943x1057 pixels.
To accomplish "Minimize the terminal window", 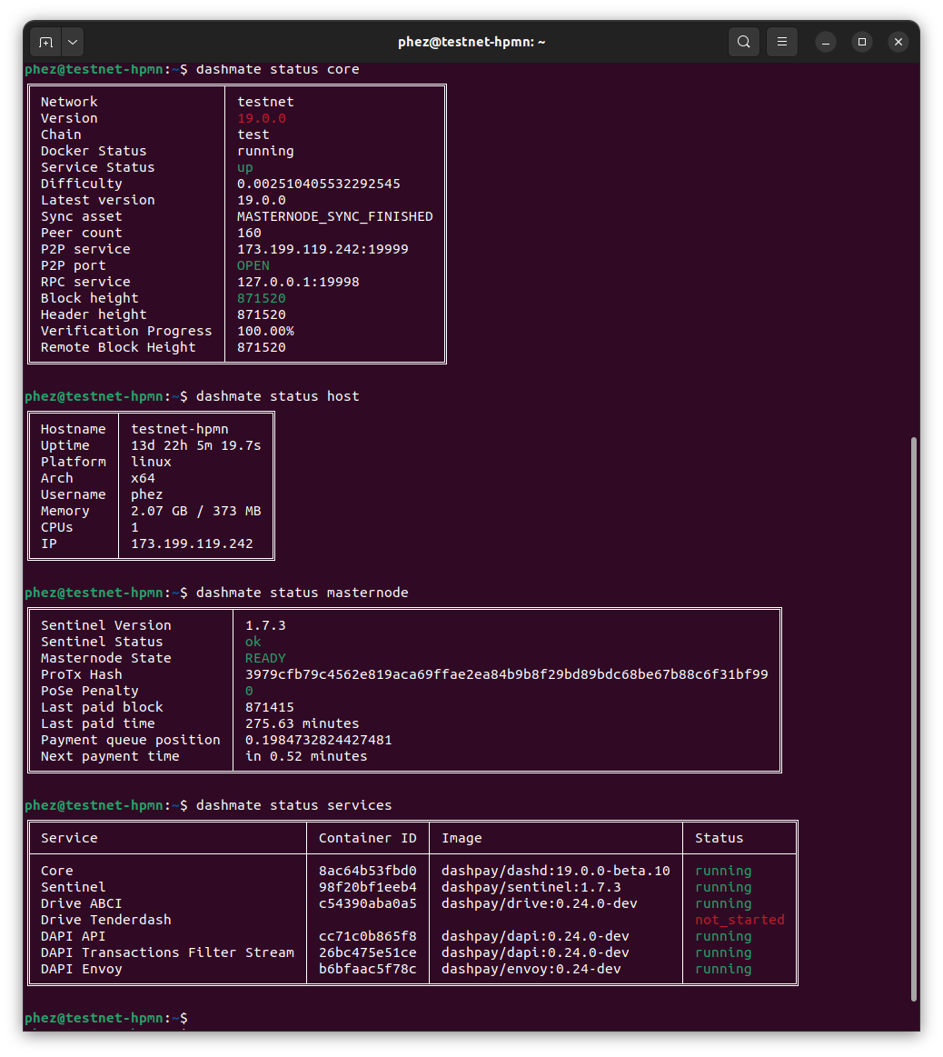I will pos(826,42).
